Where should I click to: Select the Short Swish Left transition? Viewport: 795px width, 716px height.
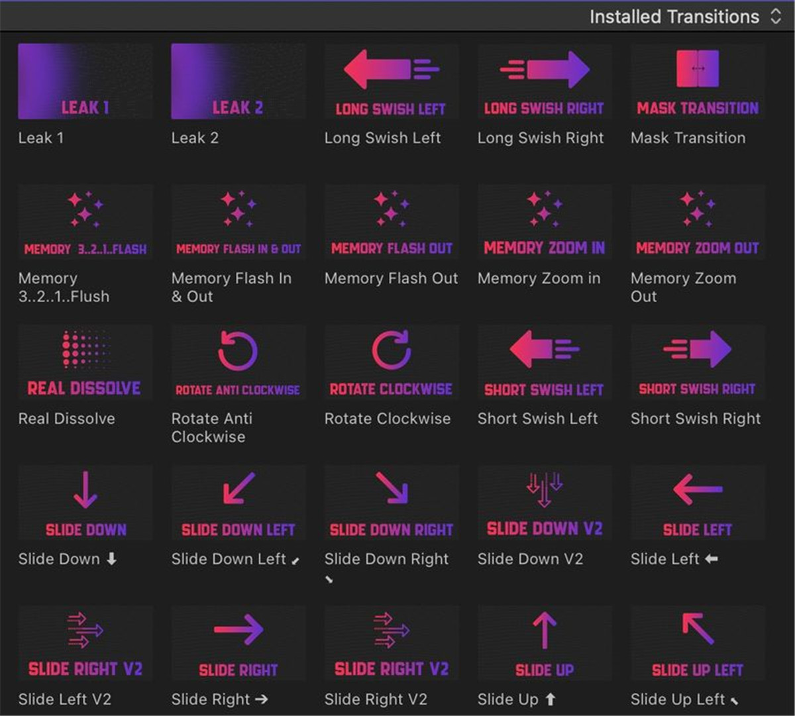pos(544,362)
